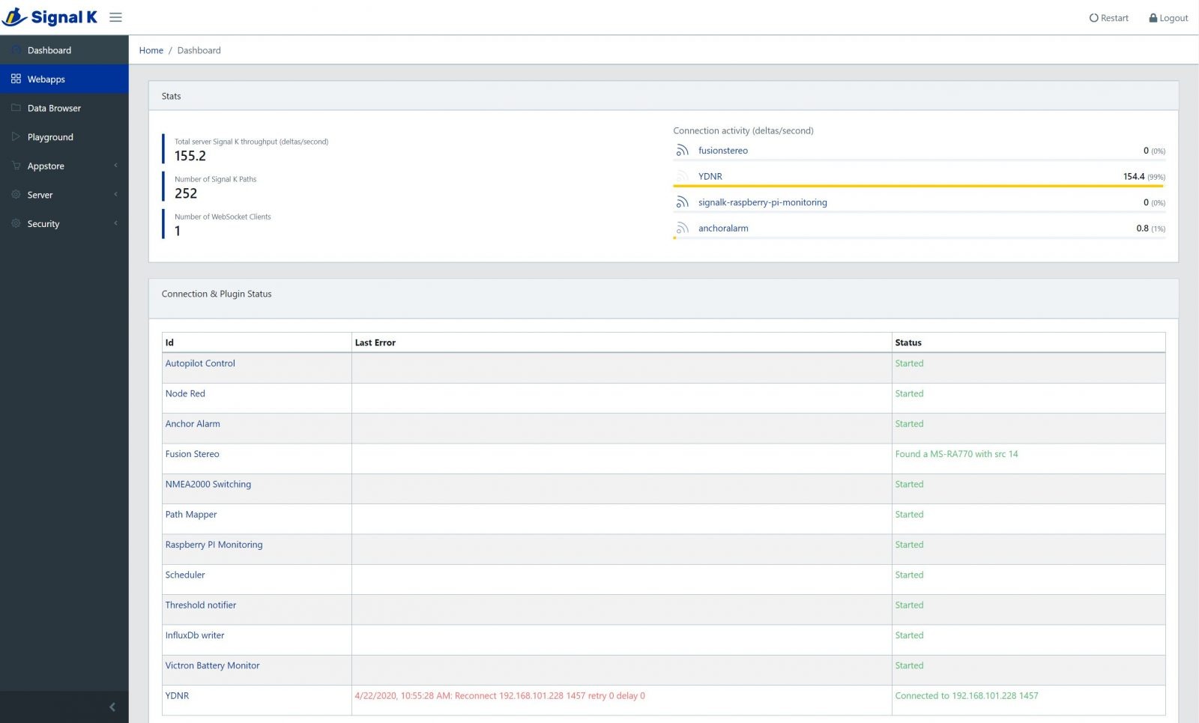Screen dimensions: 1199x723
Task: Open the Autopilot Control plugin link
Action: click(200, 363)
